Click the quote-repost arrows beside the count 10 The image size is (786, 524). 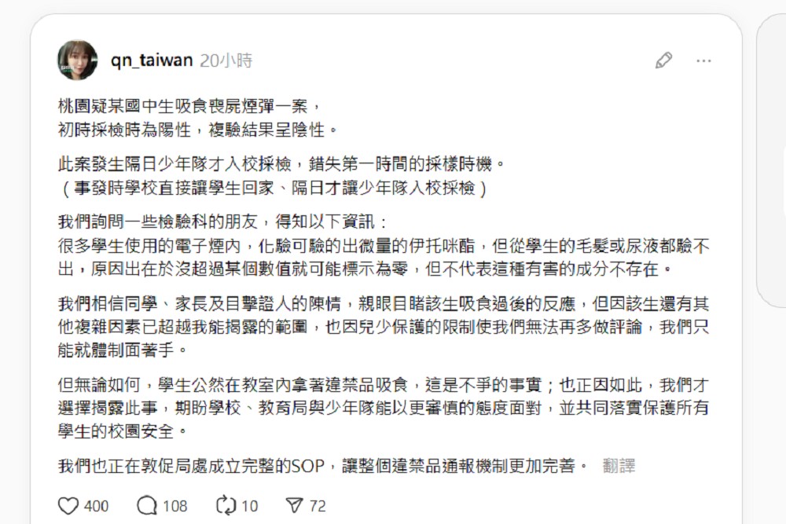[228, 506]
